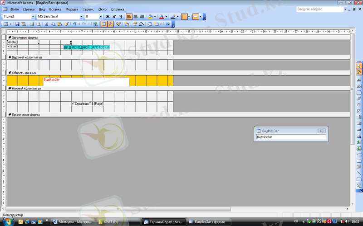Click the AutoFormat icon
The image size is (363, 226).
click(x=118, y=24)
